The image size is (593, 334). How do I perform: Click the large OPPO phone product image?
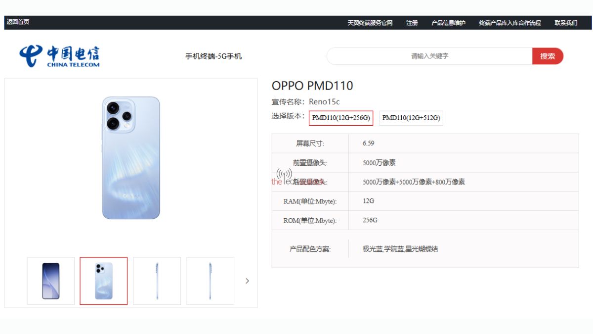[131, 158]
